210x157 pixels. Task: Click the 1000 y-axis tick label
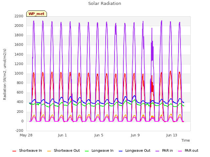point(19,73)
